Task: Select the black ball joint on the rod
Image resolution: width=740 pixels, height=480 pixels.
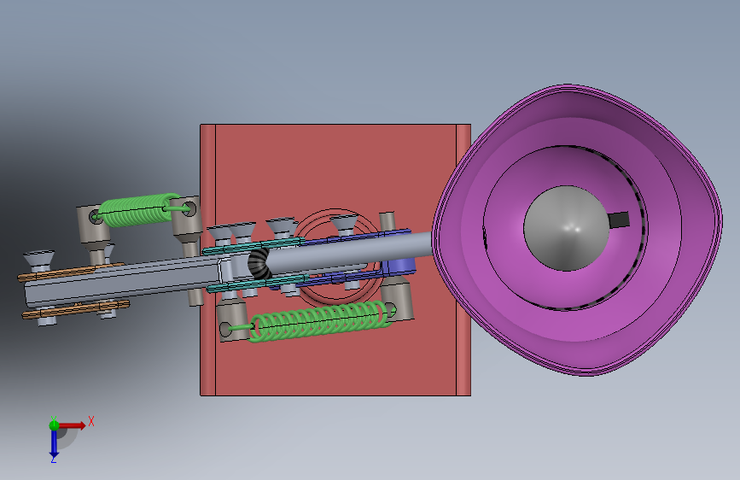Action: click(259, 265)
